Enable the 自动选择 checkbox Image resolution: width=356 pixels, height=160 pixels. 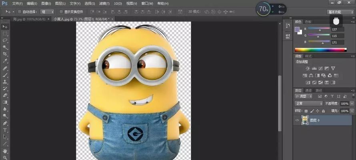point(20,12)
